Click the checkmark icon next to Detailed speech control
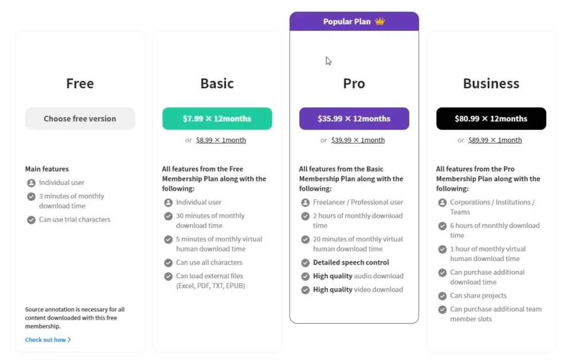The image size is (587, 362). point(306,263)
